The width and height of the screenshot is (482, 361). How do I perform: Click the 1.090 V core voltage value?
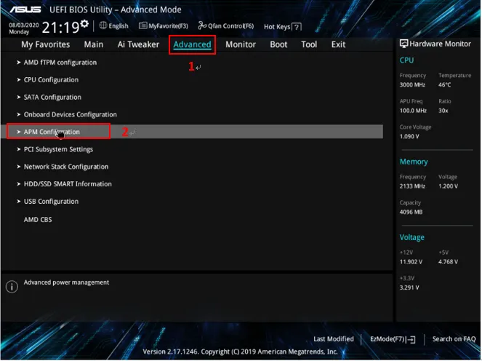pyautogui.click(x=409, y=137)
